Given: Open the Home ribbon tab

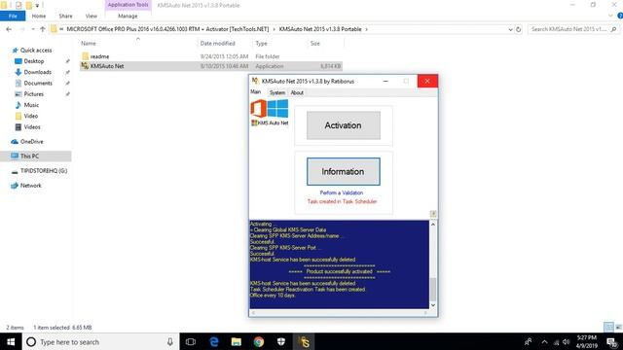Looking at the screenshot, I should [39, 16].
